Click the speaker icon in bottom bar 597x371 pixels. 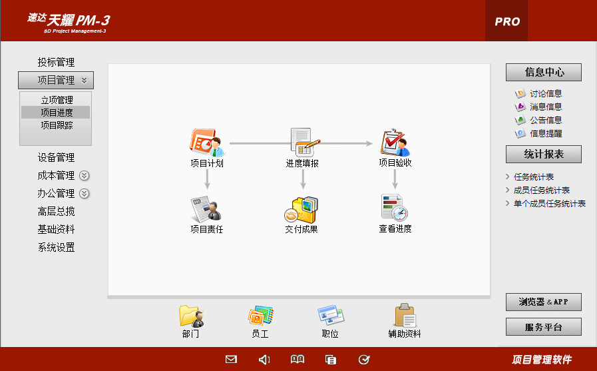pos(264,360)
